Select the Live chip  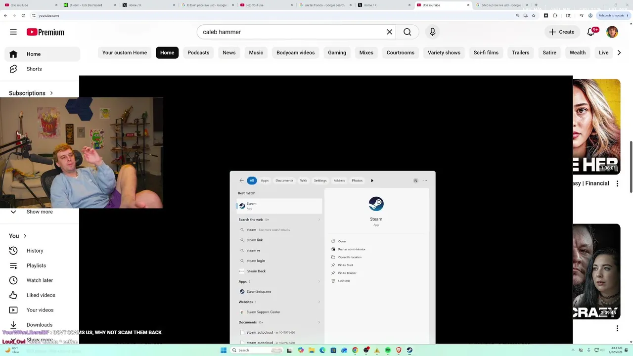(604, 53)
